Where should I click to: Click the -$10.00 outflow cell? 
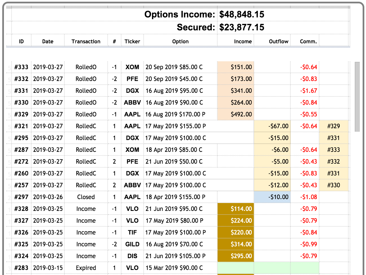[272, 197]
